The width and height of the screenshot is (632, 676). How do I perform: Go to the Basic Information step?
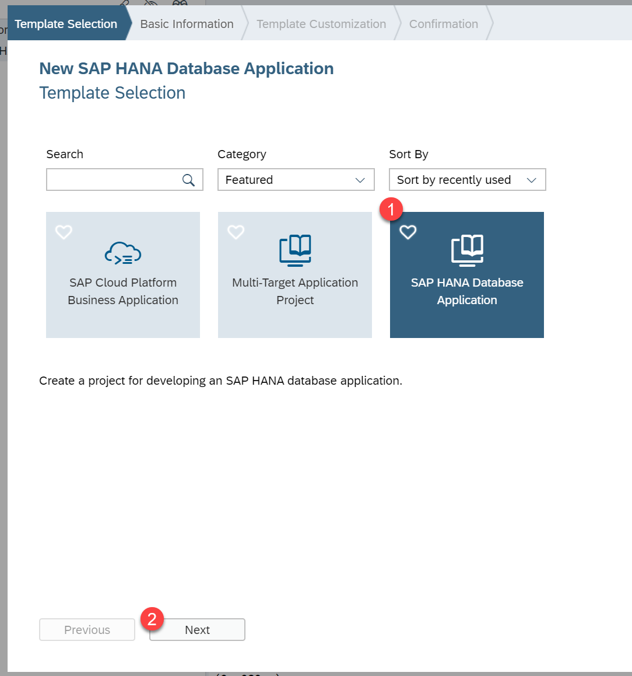click(187, 24)
